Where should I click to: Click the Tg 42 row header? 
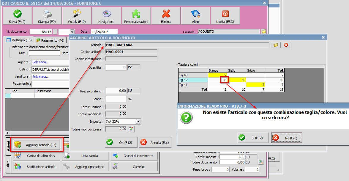tap(193, 80)
